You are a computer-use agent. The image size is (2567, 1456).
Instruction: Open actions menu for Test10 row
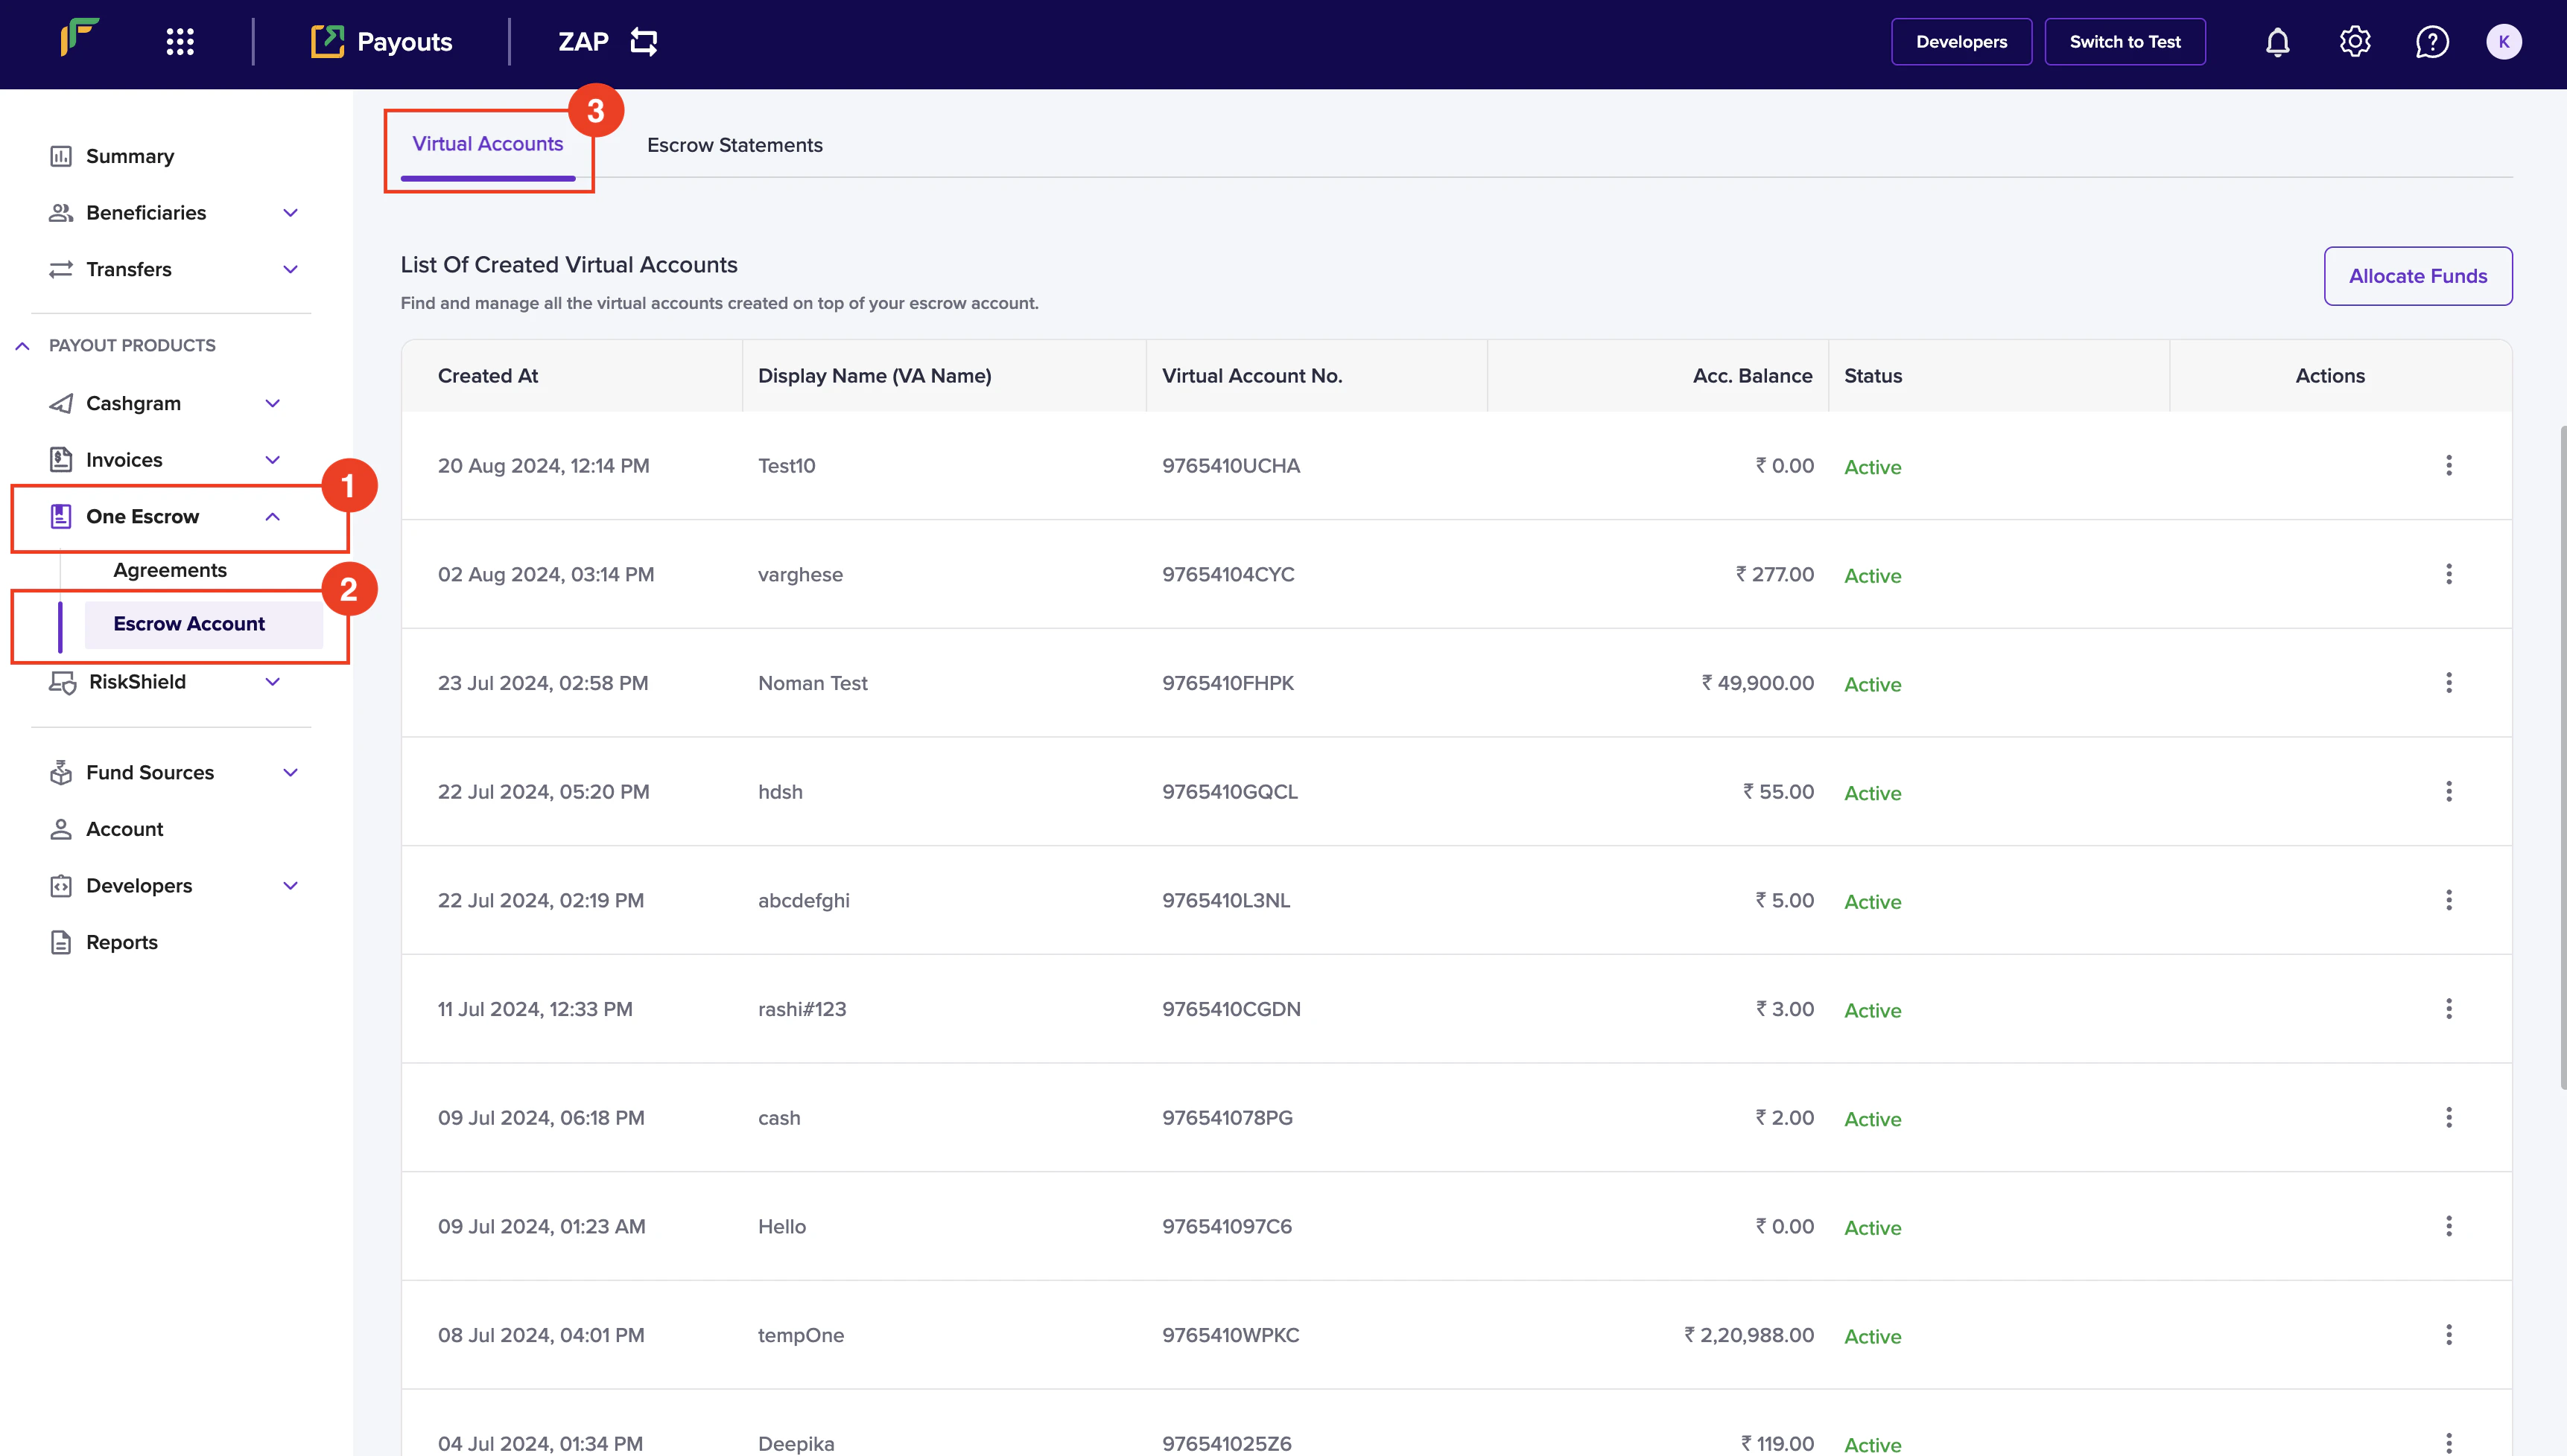(2448, 465)
